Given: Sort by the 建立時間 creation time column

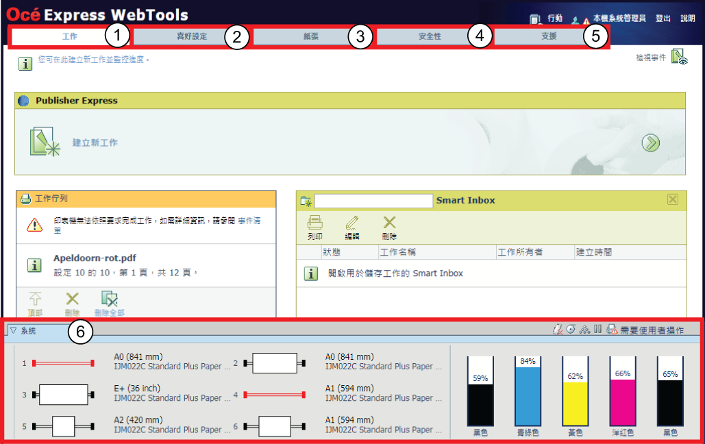Looking at the screenshot, I should point(594,252).
